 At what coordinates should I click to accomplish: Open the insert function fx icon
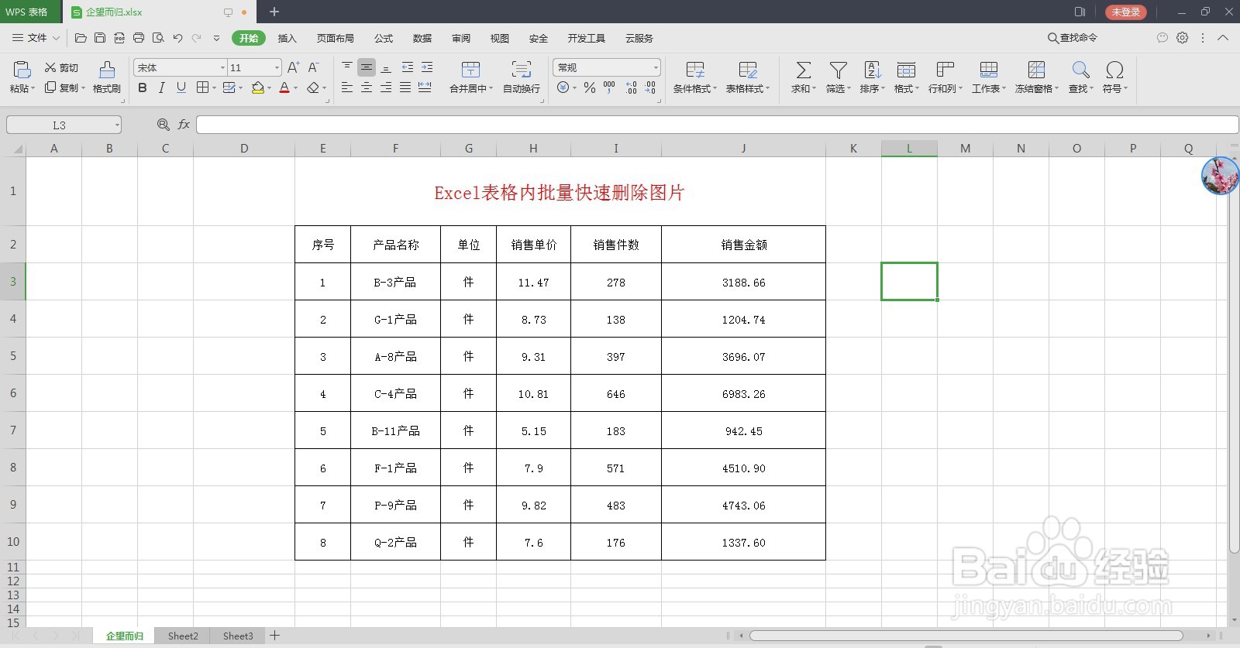(x=184, y=124)
